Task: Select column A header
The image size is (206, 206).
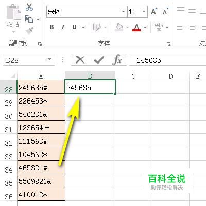Action: [41, 76]
